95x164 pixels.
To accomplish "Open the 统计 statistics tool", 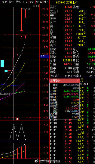I will 11,2.
